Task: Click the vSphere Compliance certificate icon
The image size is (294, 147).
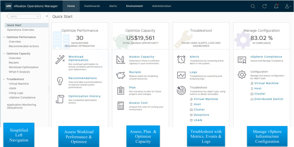Action: 242,60
